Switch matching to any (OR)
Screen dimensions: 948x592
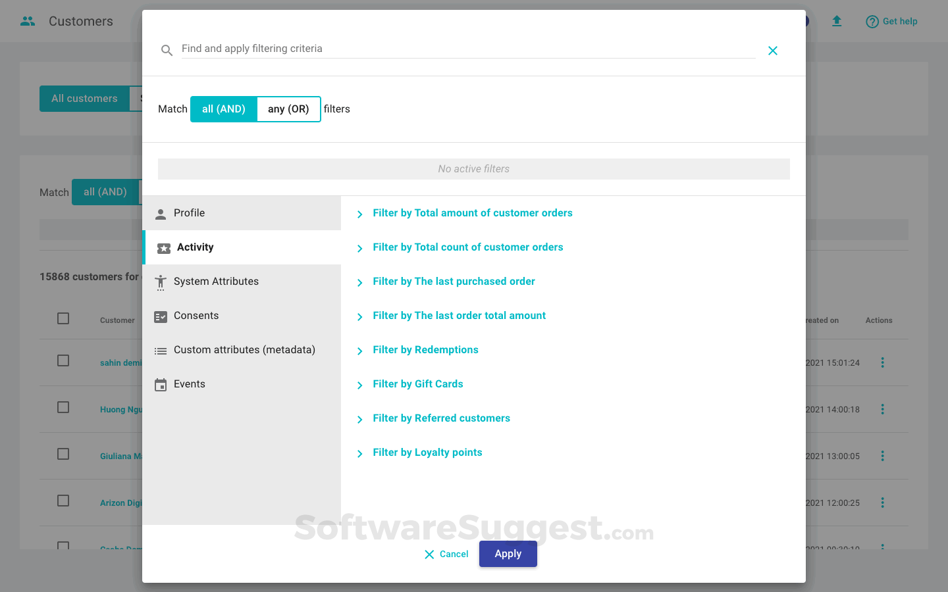(x=288, y=109)
